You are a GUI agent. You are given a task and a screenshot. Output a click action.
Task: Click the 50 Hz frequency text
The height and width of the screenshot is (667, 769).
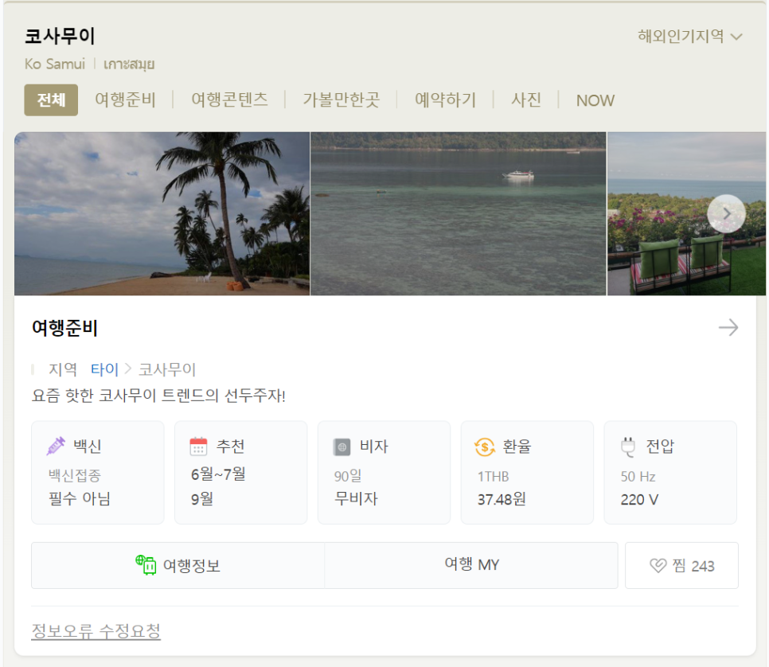(x=638, y=476)
